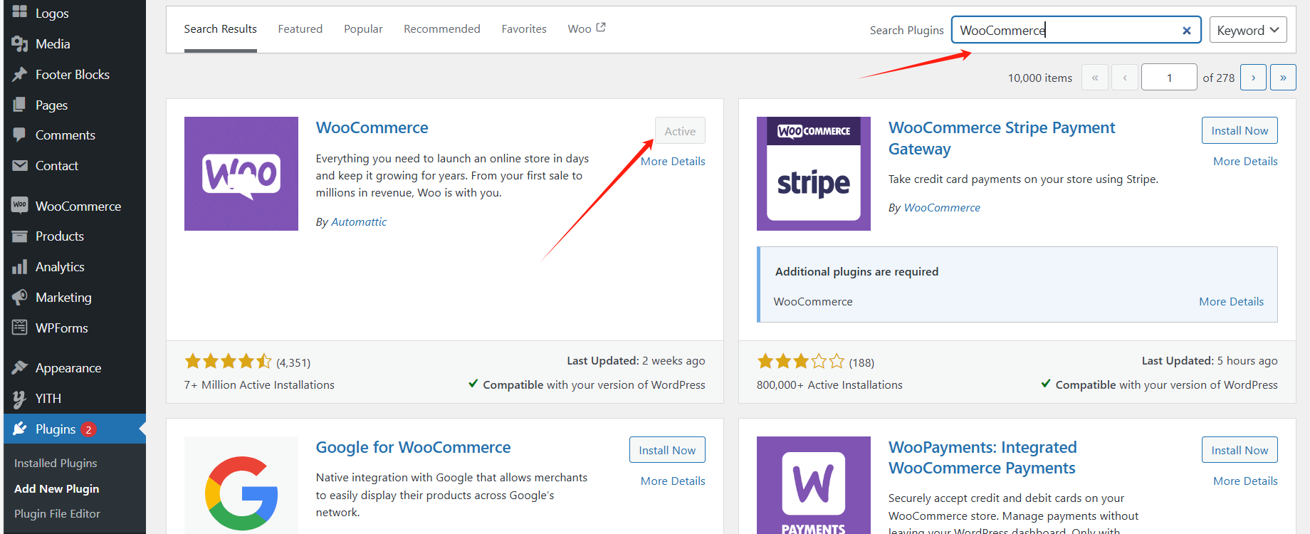Open the Automattic author link
Viewport: 1310px width, 534px height.
tap(359, 222)
